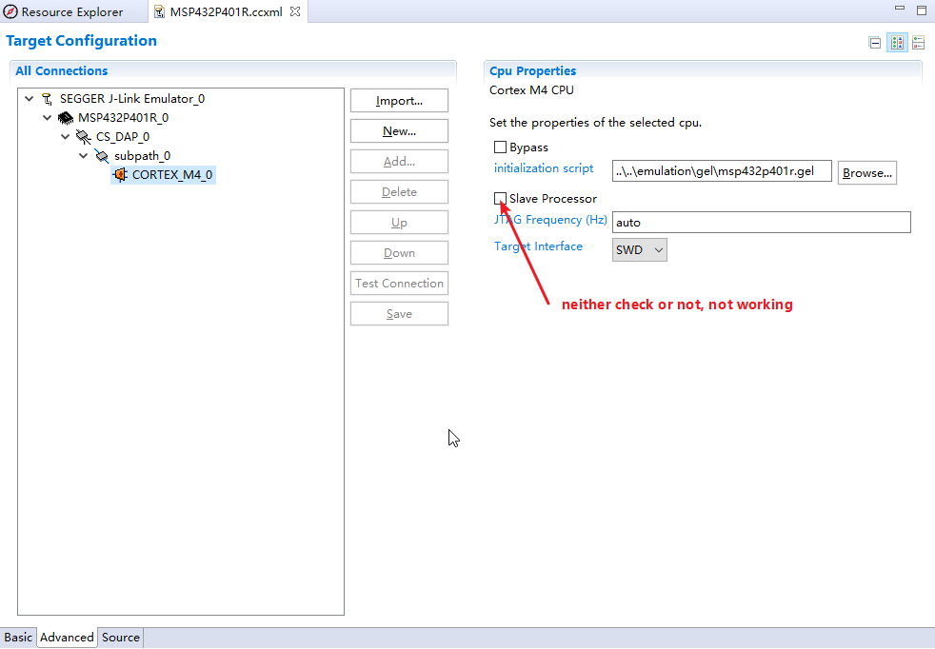Screen dimensions: 935x649
Task: Click the subpath_0 node icon
Action: (102, 156)
